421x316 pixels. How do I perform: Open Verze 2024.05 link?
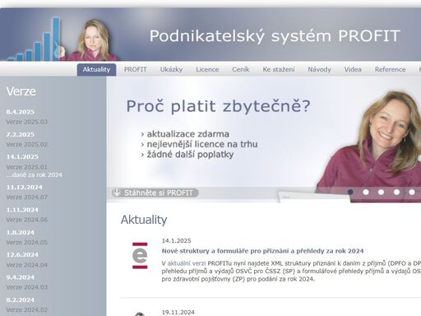click(x=27, y=243)
